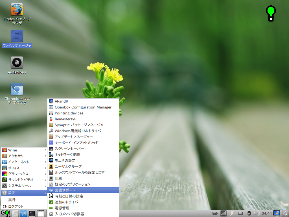Select 実行 from the main menu
The image size is (289, 217).
(x=24, y=200)
